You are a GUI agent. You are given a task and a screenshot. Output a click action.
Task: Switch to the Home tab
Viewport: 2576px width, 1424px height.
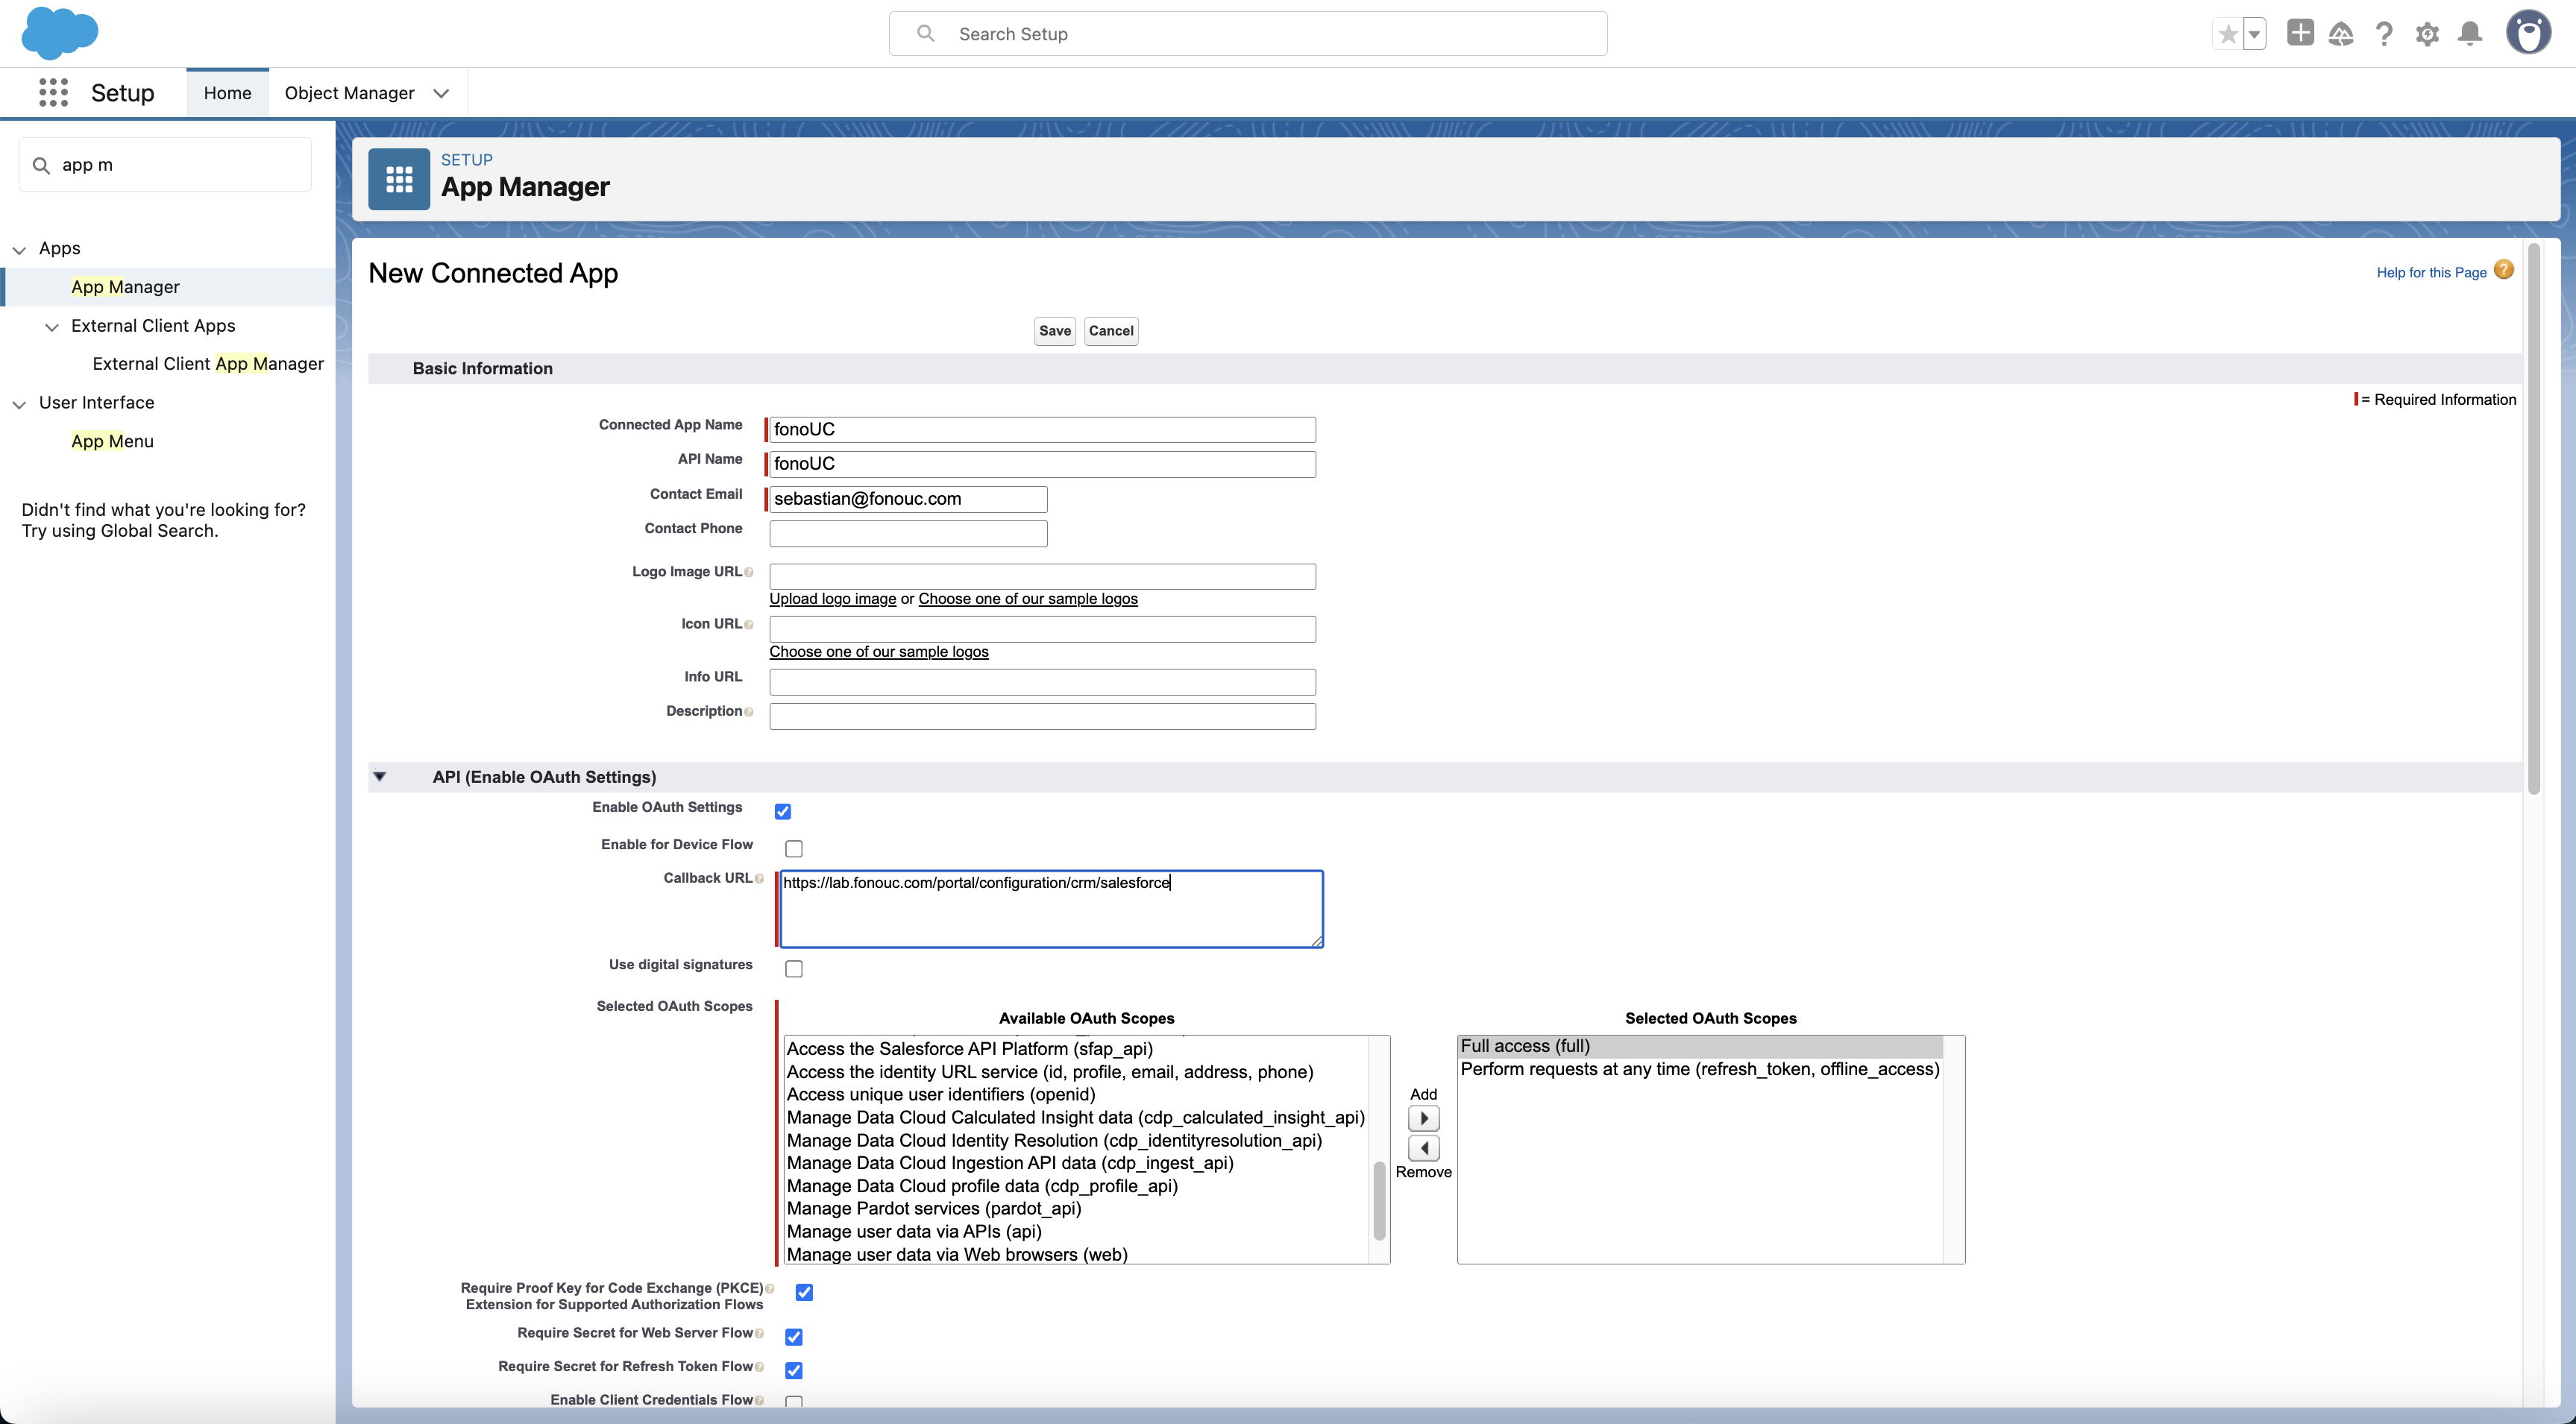[228, 93]
